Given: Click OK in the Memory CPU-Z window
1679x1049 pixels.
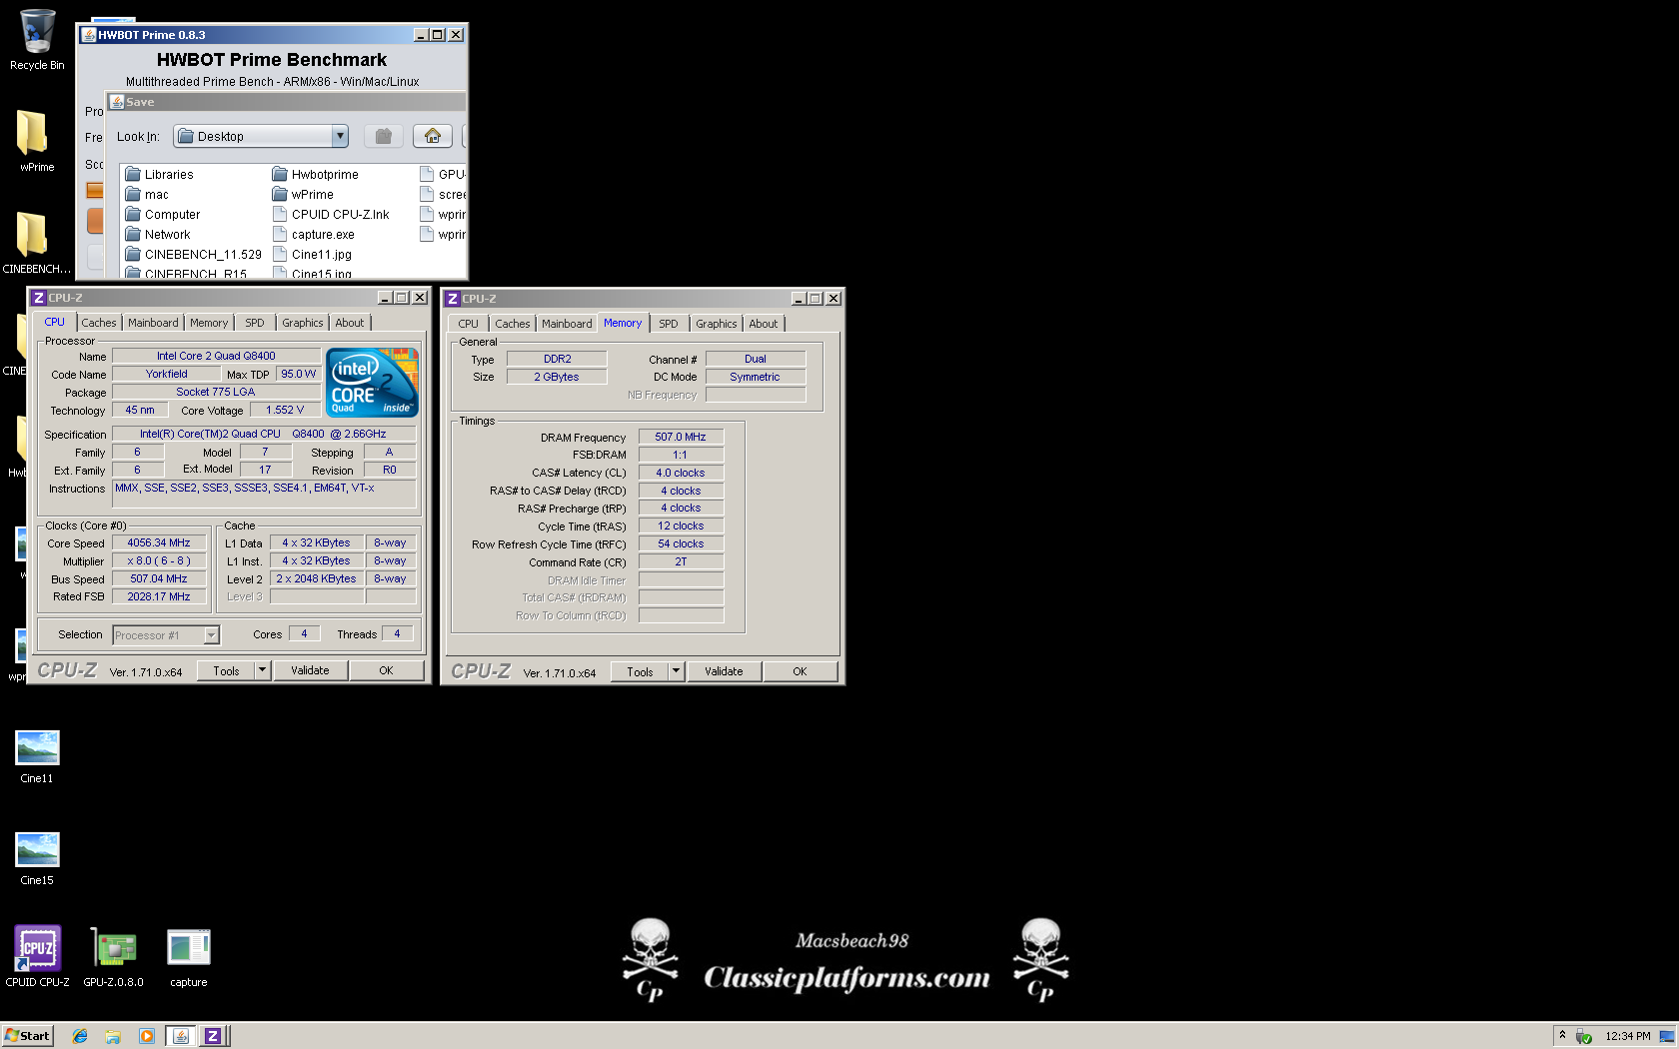Looking at the screenshot, I should [x=800, y=671].
